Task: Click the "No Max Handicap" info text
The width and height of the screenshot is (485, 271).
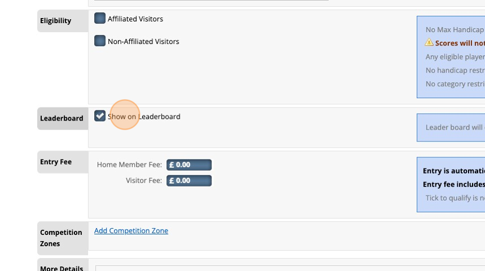Action: click(x=455, y=29)
